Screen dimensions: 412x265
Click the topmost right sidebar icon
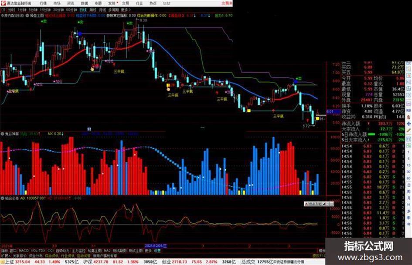(x=409, y=64)
